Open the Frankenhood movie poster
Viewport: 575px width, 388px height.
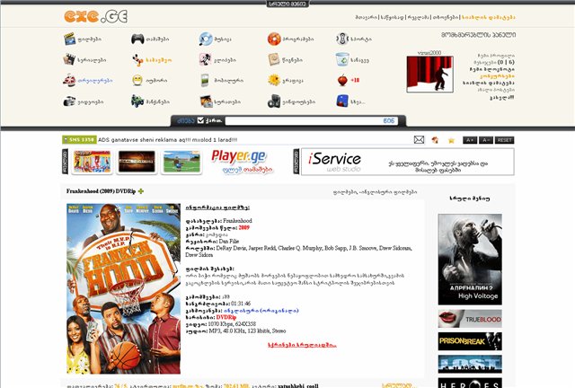124,288
